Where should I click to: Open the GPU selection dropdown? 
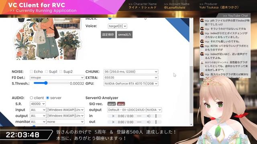pos(131,84)
